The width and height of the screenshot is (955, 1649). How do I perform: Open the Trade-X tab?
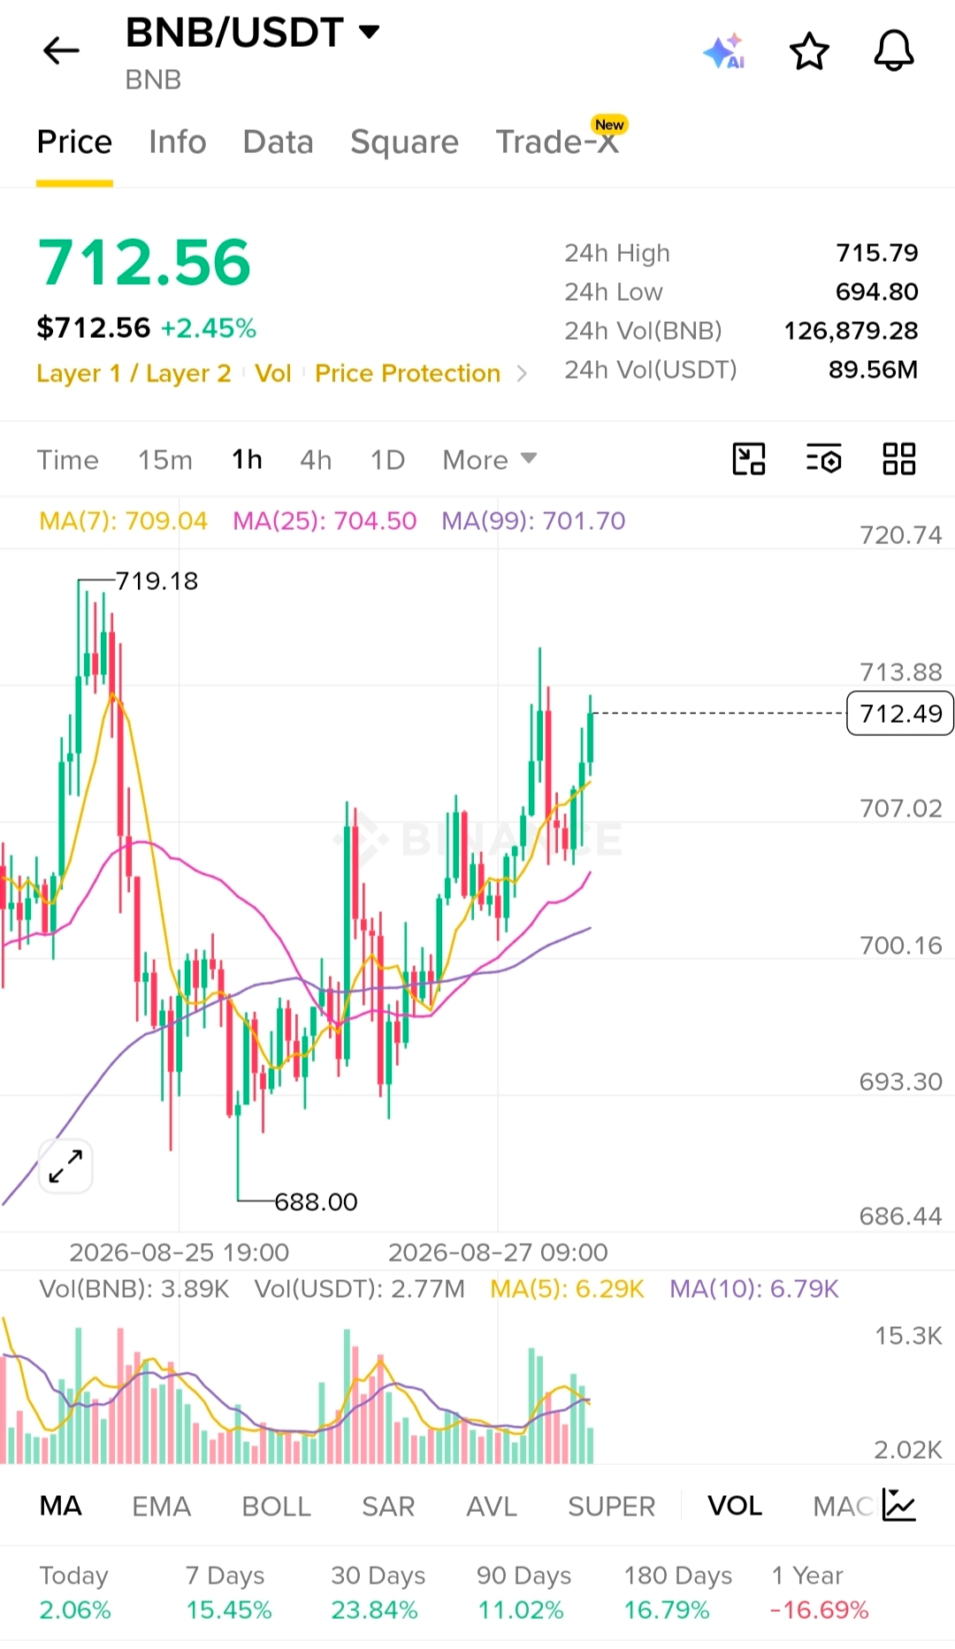click(x=557, y=142)
